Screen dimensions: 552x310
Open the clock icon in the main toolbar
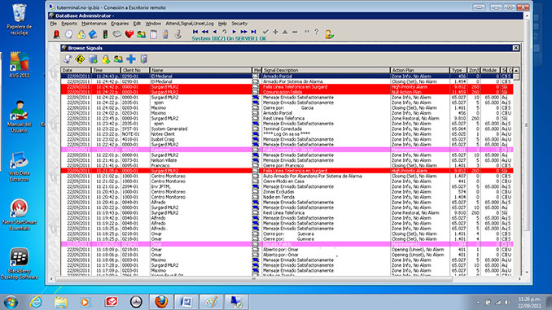point(69,34)
